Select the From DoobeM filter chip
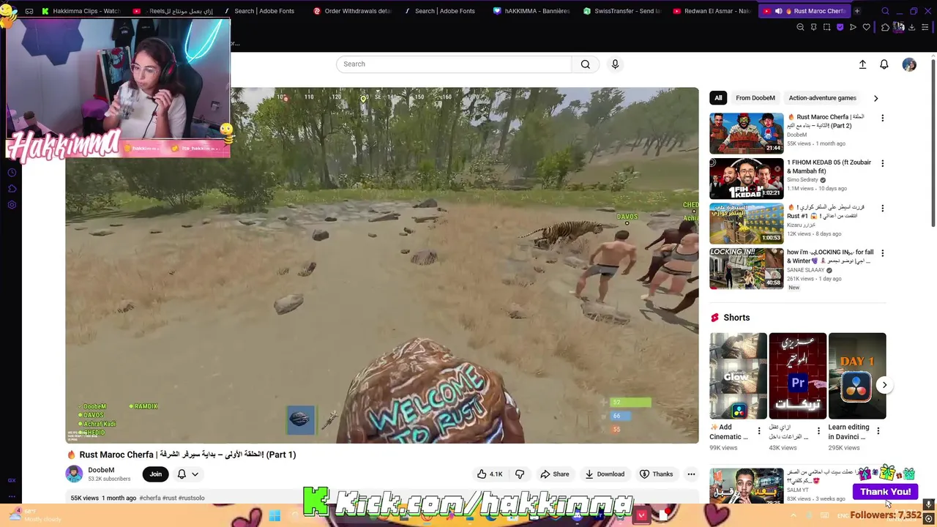 (x=755, y=98)
